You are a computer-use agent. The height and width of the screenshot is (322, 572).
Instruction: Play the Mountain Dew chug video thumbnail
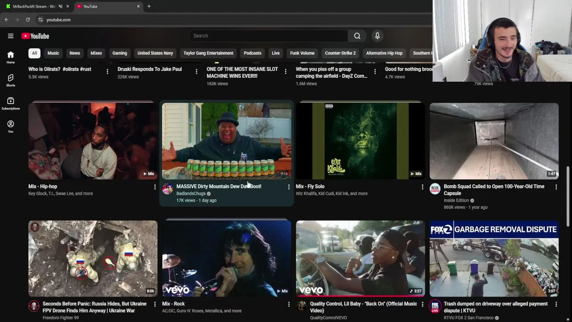pyautogui.click(x=227, y=141)
